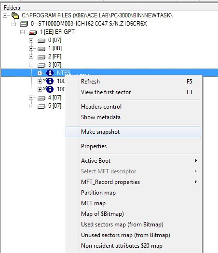The image size is (218, 253).
Task: Select the 2 [FF] partition label
Action: click(x=54, y=56)
